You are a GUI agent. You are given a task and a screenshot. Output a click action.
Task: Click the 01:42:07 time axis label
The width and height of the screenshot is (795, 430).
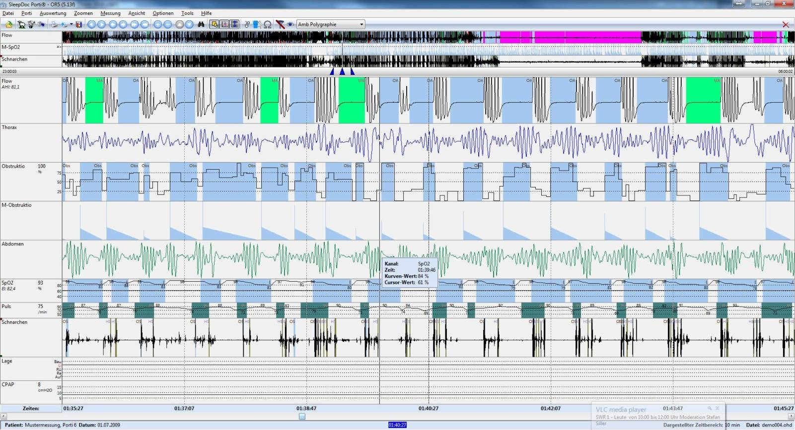[x=551, y=409]
